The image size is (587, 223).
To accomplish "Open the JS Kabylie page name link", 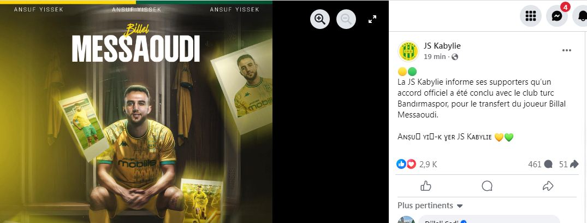I will click(442, 46).
